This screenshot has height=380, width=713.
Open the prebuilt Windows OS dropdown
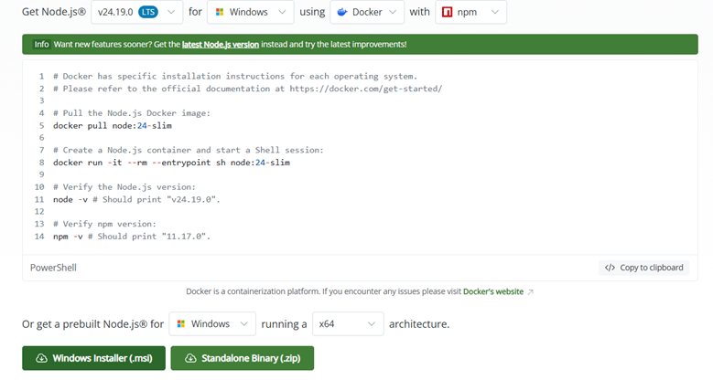tap(212, 323)
